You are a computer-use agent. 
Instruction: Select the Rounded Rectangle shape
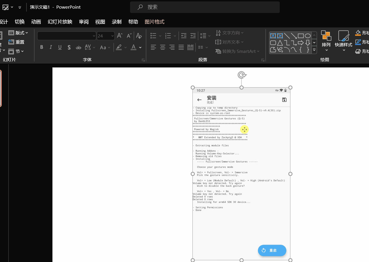(x=273, y=43)
